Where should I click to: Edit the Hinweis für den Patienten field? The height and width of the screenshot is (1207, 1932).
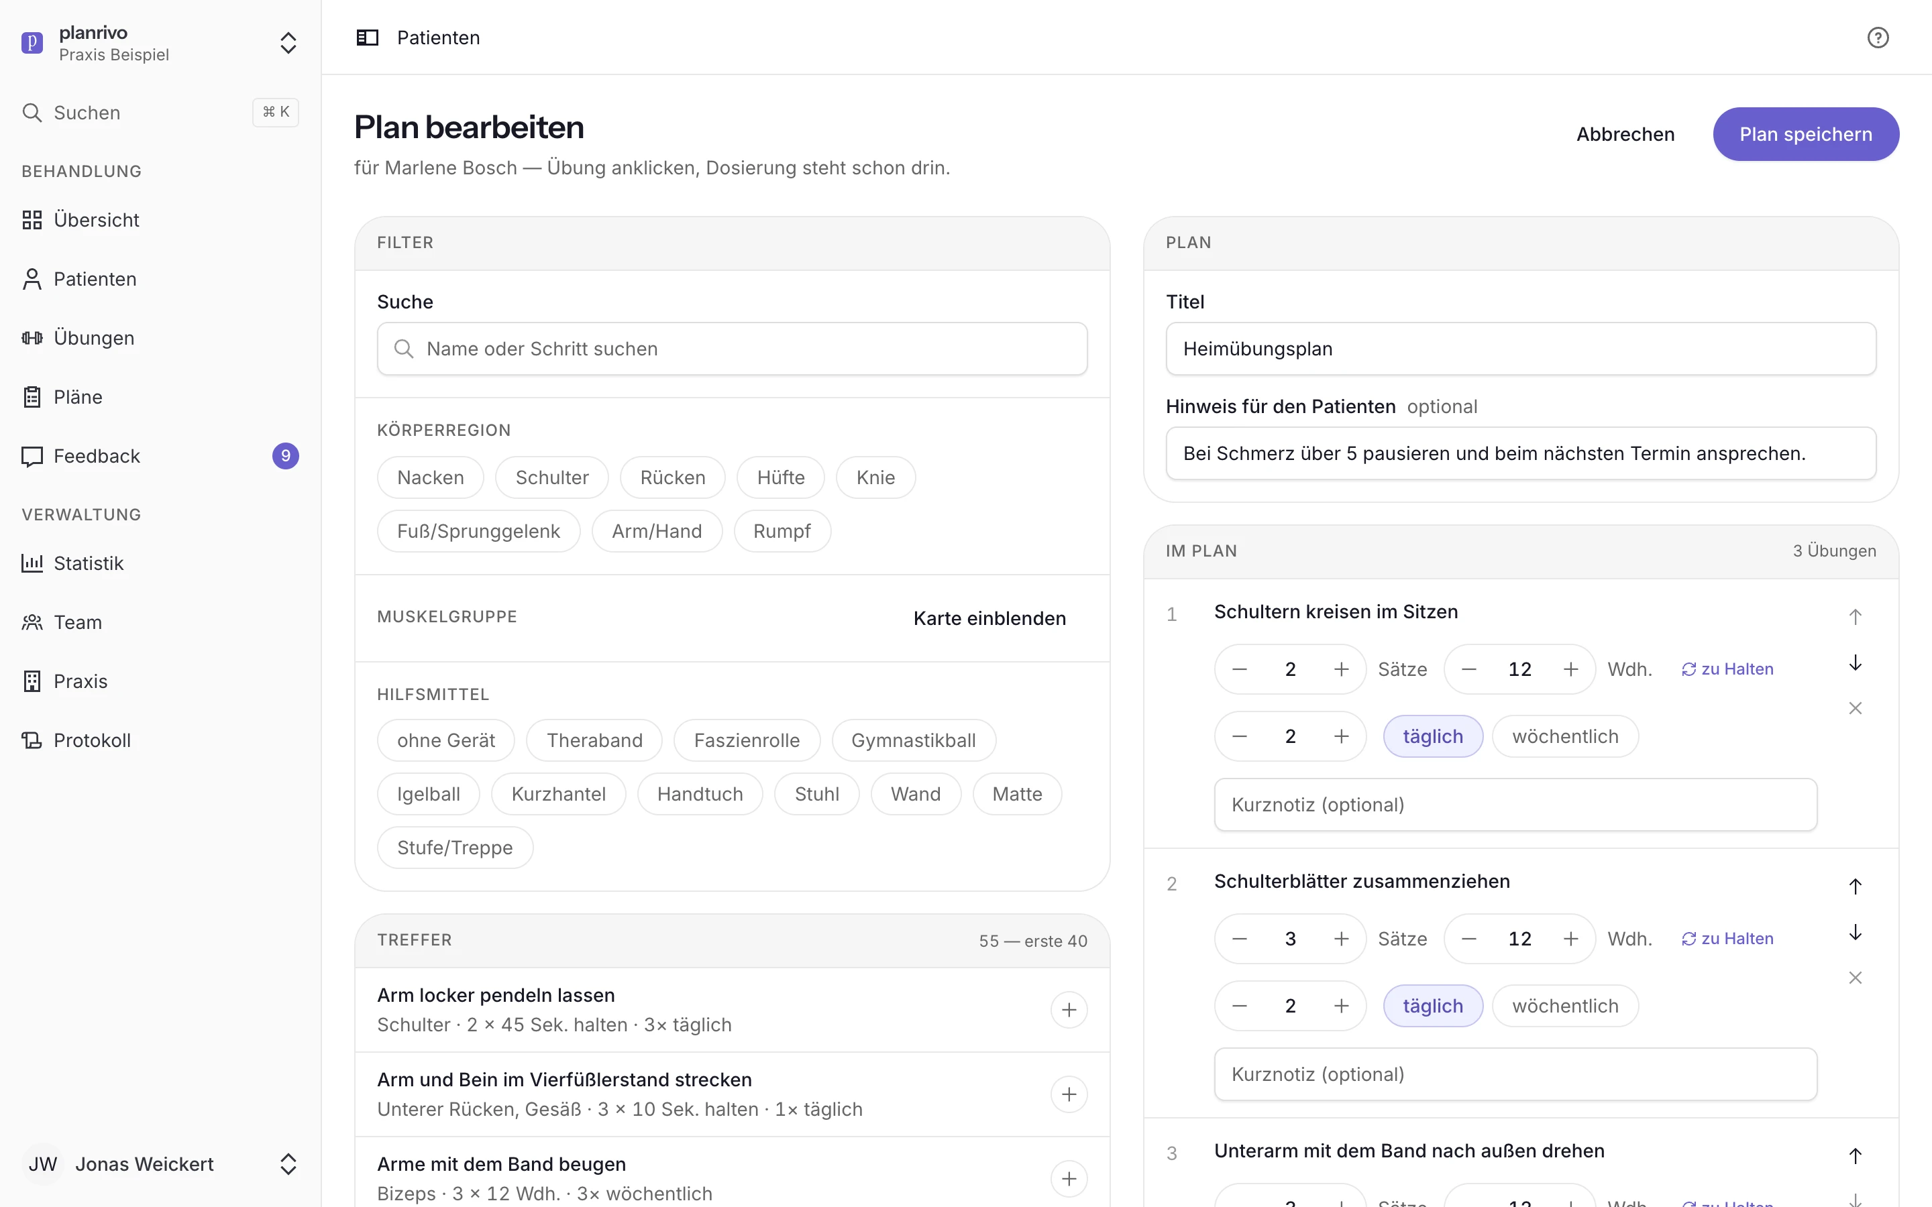pos(1521,453)
